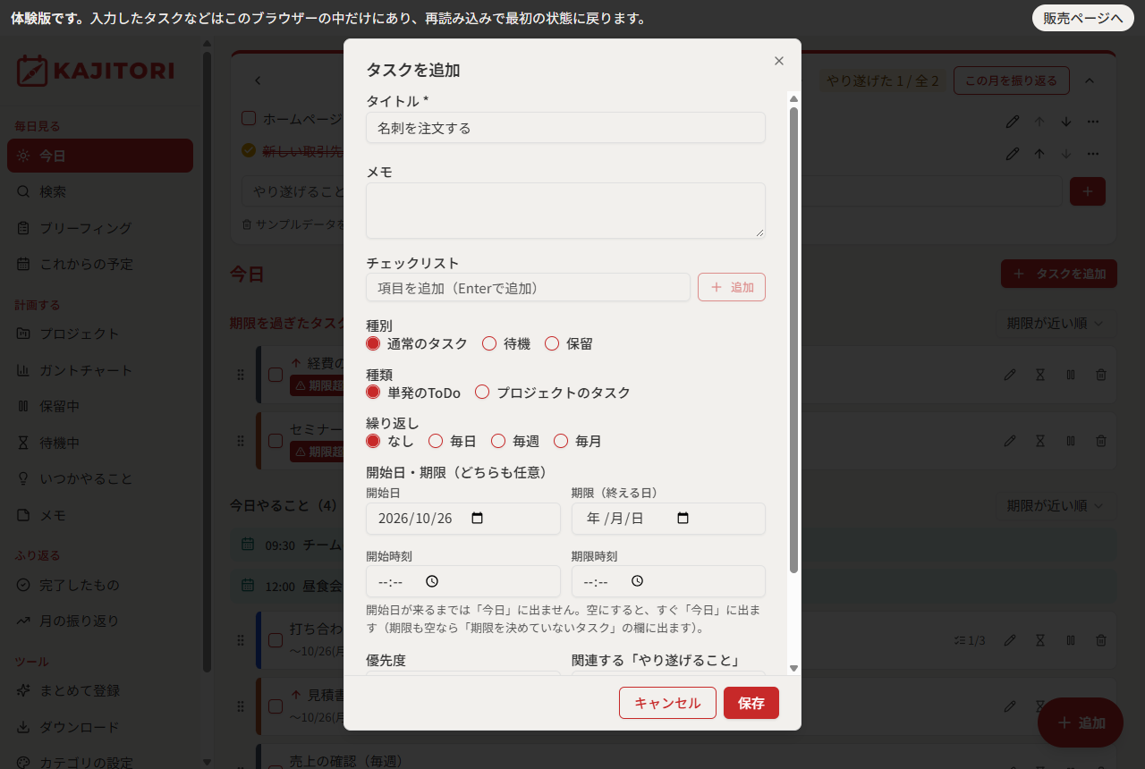
Task: Delete the 打ち合わせ task with trash icon
Action: coord(1101,640)
